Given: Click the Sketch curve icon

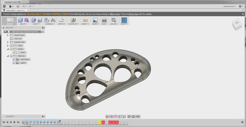Looking at the screenshot, I should point(61,20).
